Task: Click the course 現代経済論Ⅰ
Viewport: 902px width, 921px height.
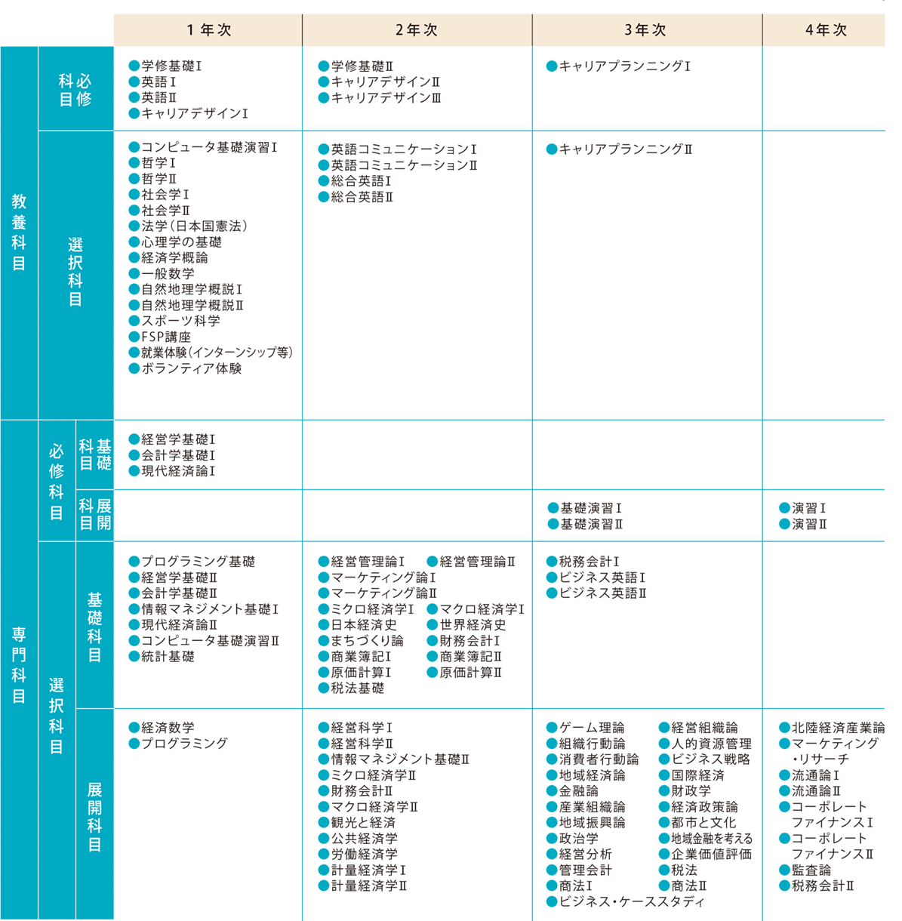Action: [x=172, y=471]
